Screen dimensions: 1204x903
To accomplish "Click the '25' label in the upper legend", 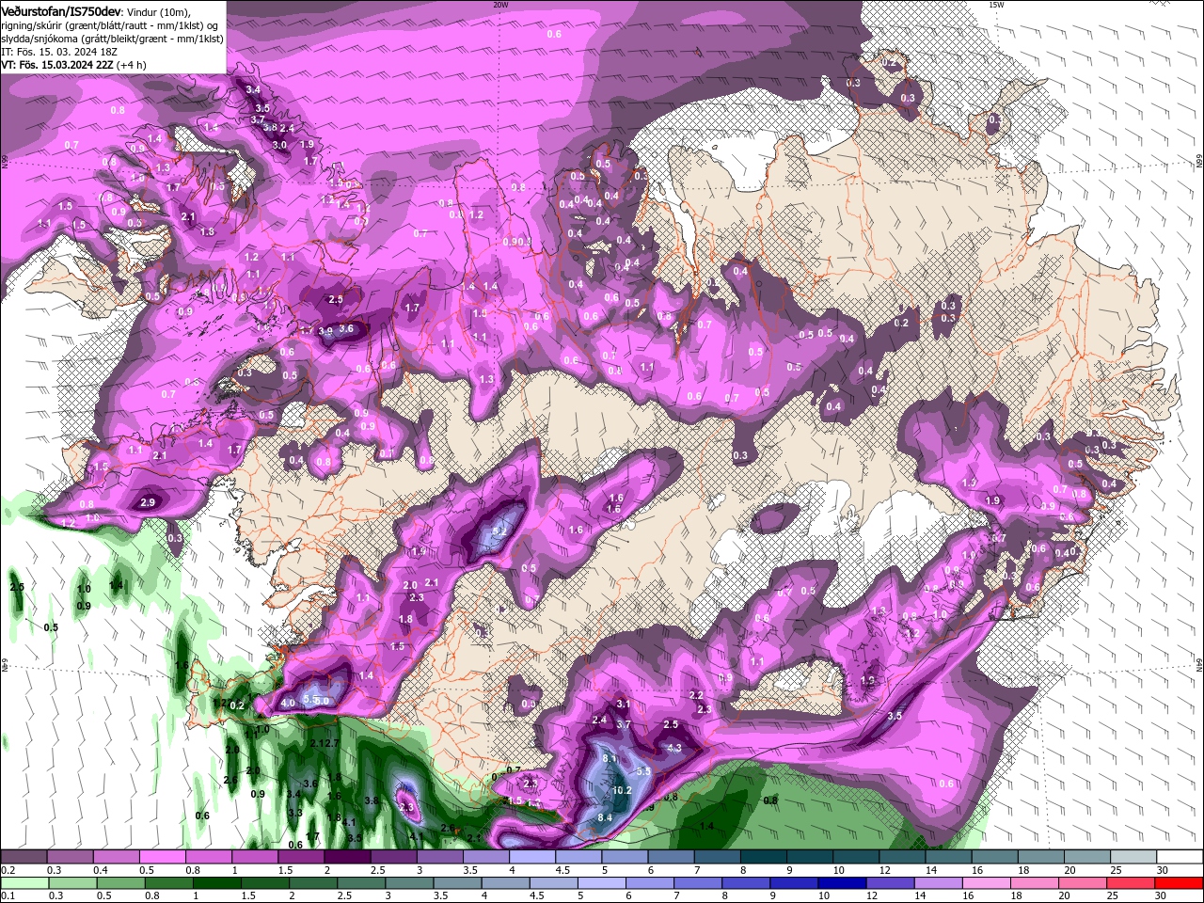I will pos(1116,870).
